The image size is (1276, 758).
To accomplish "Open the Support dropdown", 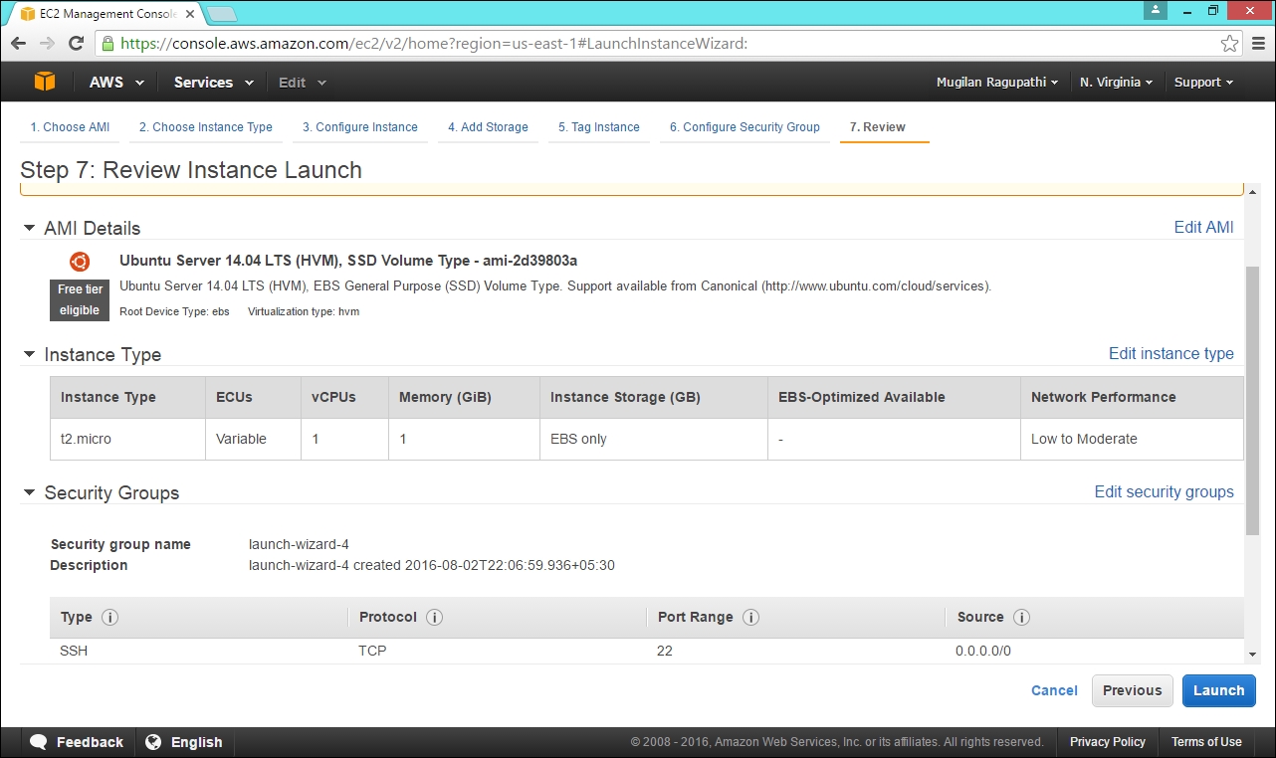I will [1203, 83].
